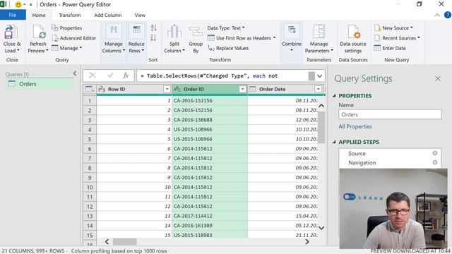452x254 pixels.
Task: Switch to the Home tab
Action: [x=39, y=15]
